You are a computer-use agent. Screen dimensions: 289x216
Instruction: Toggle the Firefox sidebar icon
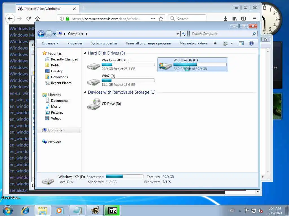pyautogui.click(x=244, y=19)
